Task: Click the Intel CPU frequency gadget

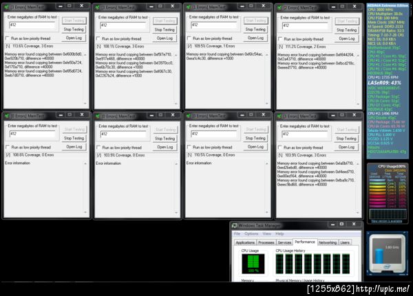Action: pyautogui.click(x=387, y=253)
